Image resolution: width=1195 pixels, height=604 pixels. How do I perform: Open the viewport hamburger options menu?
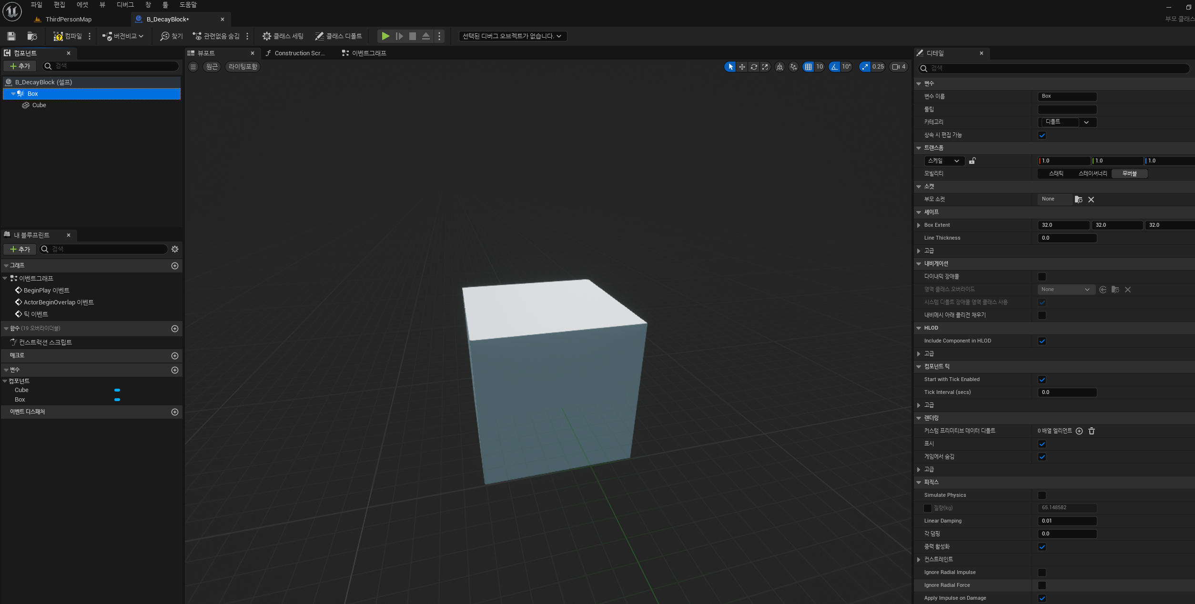[x=193, y=67]
